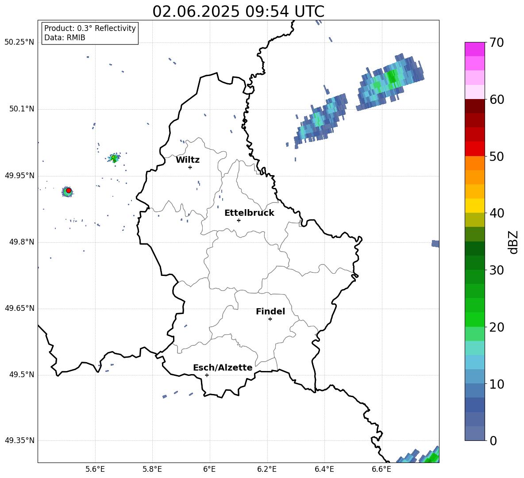Click the radar echo cell northeast near 6.6°E
Screen dimensions: 524x478
(x=390, y=82)
